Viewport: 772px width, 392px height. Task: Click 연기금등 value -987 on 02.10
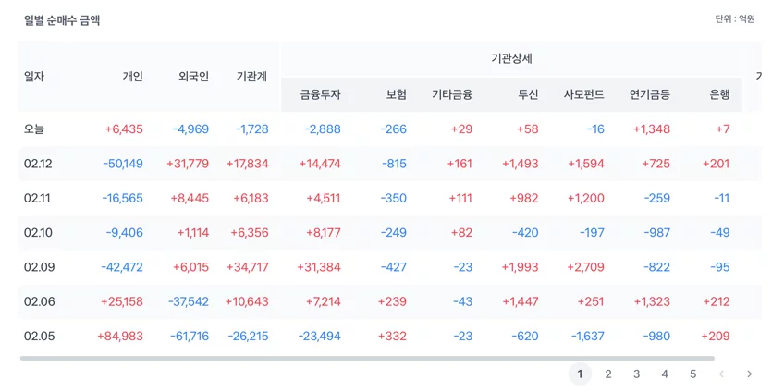point(656,232)
